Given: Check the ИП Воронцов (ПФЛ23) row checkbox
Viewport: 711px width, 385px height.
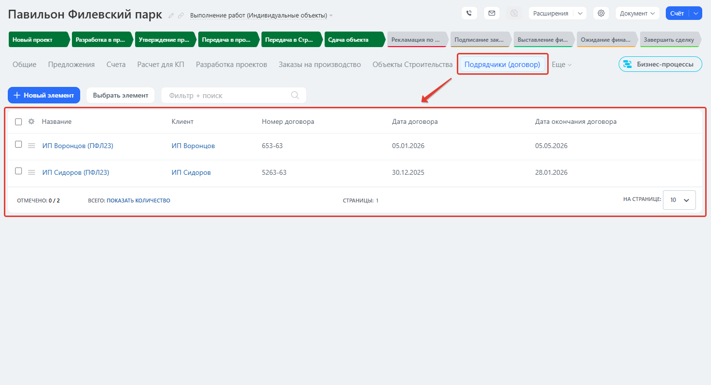Looking at the screenshot, I should [18, 144].
